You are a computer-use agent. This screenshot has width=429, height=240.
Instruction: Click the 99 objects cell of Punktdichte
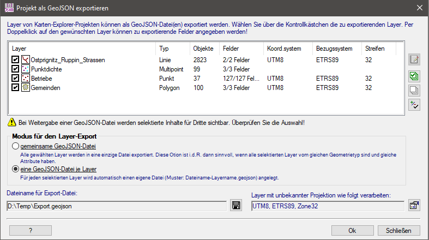(197, 69)
